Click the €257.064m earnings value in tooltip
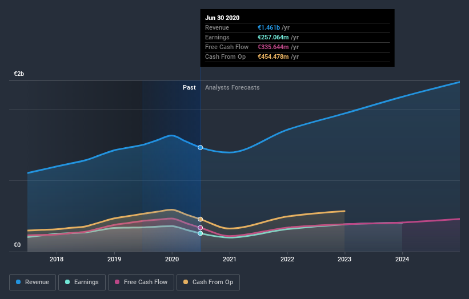This screenshot has width=469, height=299. point(274,37)
